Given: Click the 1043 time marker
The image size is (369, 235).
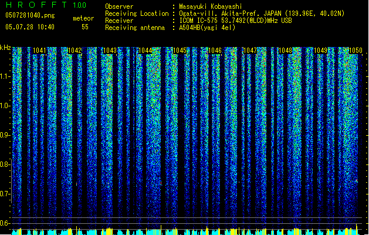Looking at the screenshot, I should [x=110, y=51].
